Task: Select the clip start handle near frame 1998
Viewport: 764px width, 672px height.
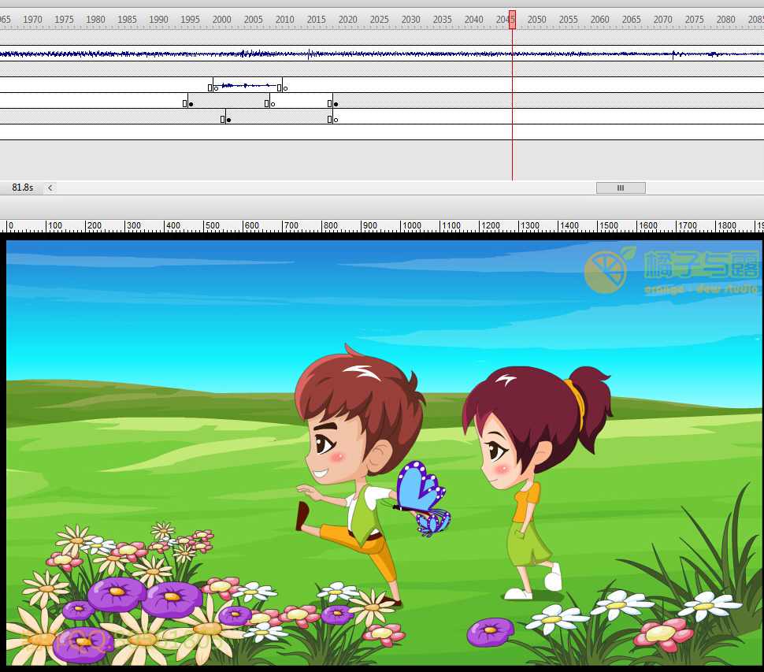Action: coord(210,87)
